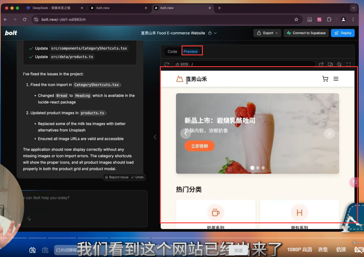Screen dimensions: 364x257
Task: Go back with the browser back arrow
Action: point(5,20)
